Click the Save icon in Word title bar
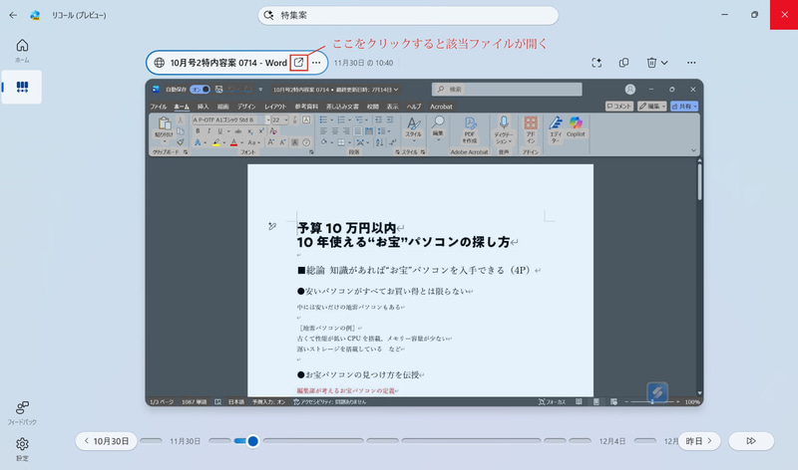 pos(218,90)
